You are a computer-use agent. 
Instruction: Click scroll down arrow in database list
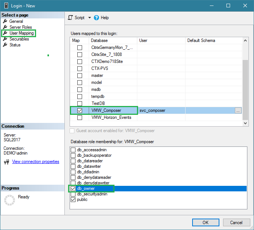pyautogui.click(x=245, y=123)
